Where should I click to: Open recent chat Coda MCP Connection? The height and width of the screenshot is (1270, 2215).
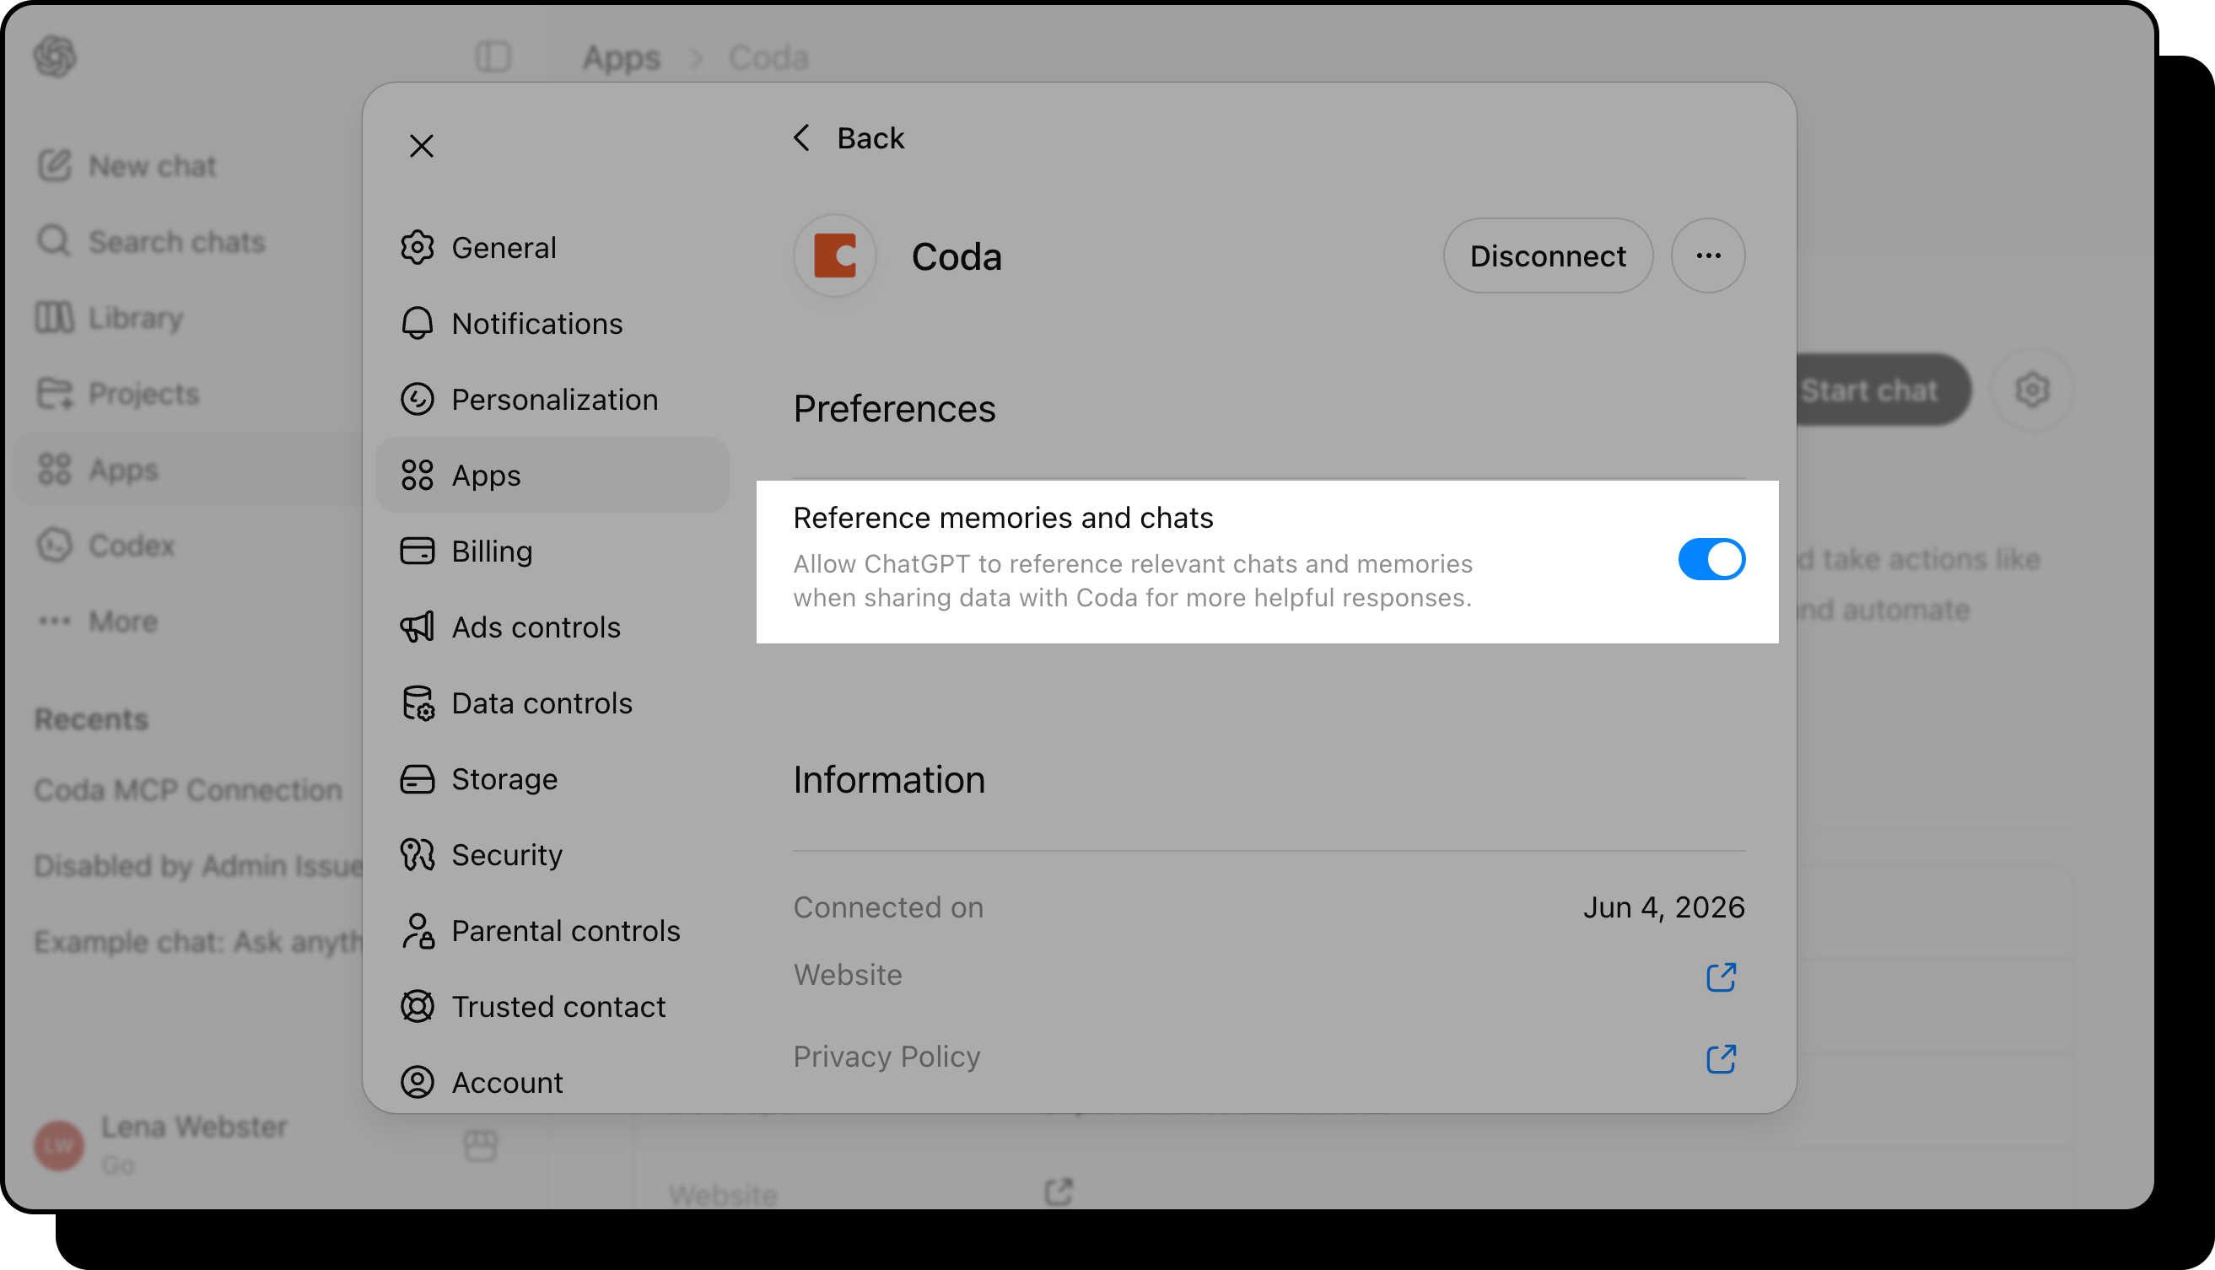pyautogui.click(x=188, y=789)
